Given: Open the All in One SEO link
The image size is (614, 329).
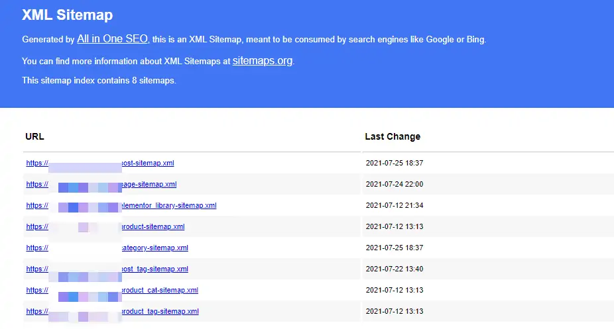Looking at the screenshot, I should point(112,39).
